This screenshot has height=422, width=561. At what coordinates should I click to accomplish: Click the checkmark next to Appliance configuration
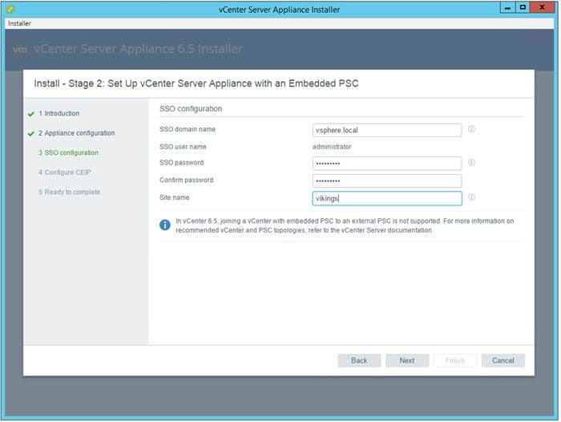(x=31, y=133)
